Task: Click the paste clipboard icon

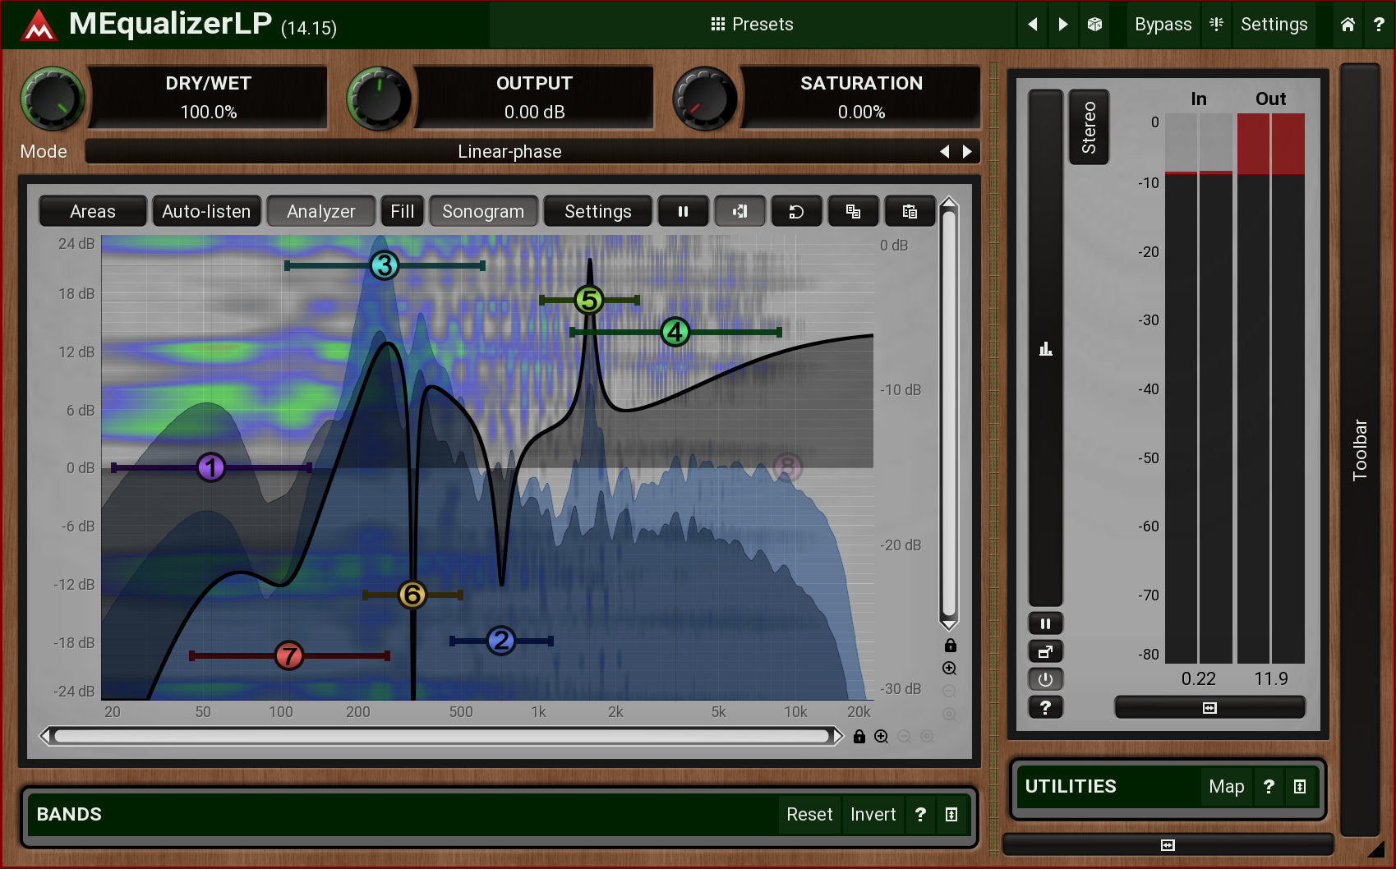Action: tap(910, 212)
